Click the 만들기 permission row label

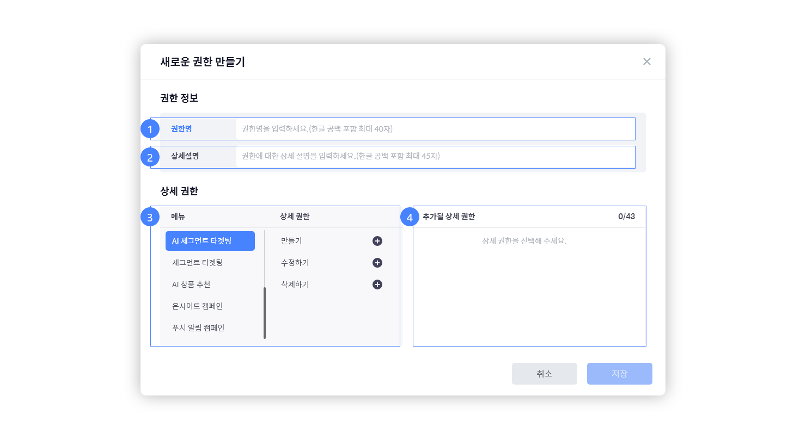(x=292, y=241)
